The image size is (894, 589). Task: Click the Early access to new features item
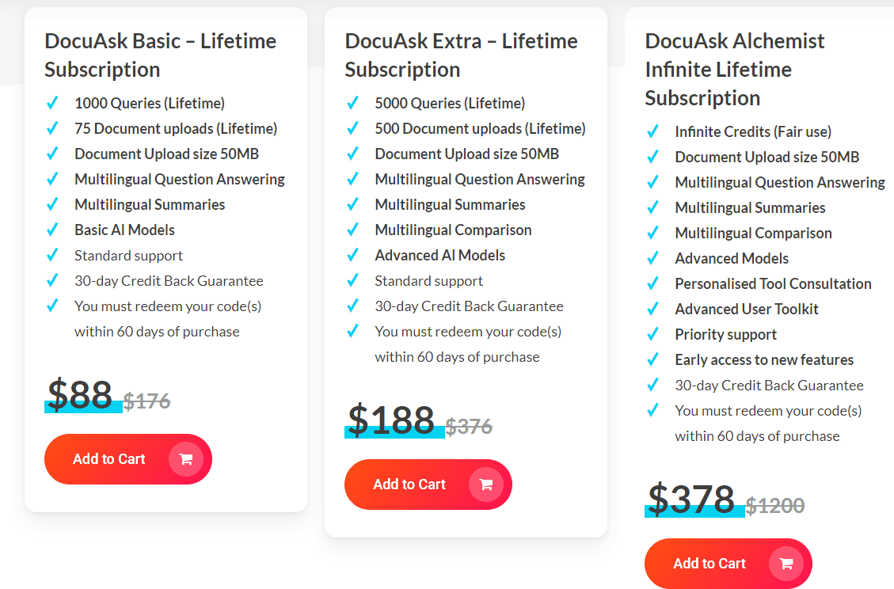[764, 359]
